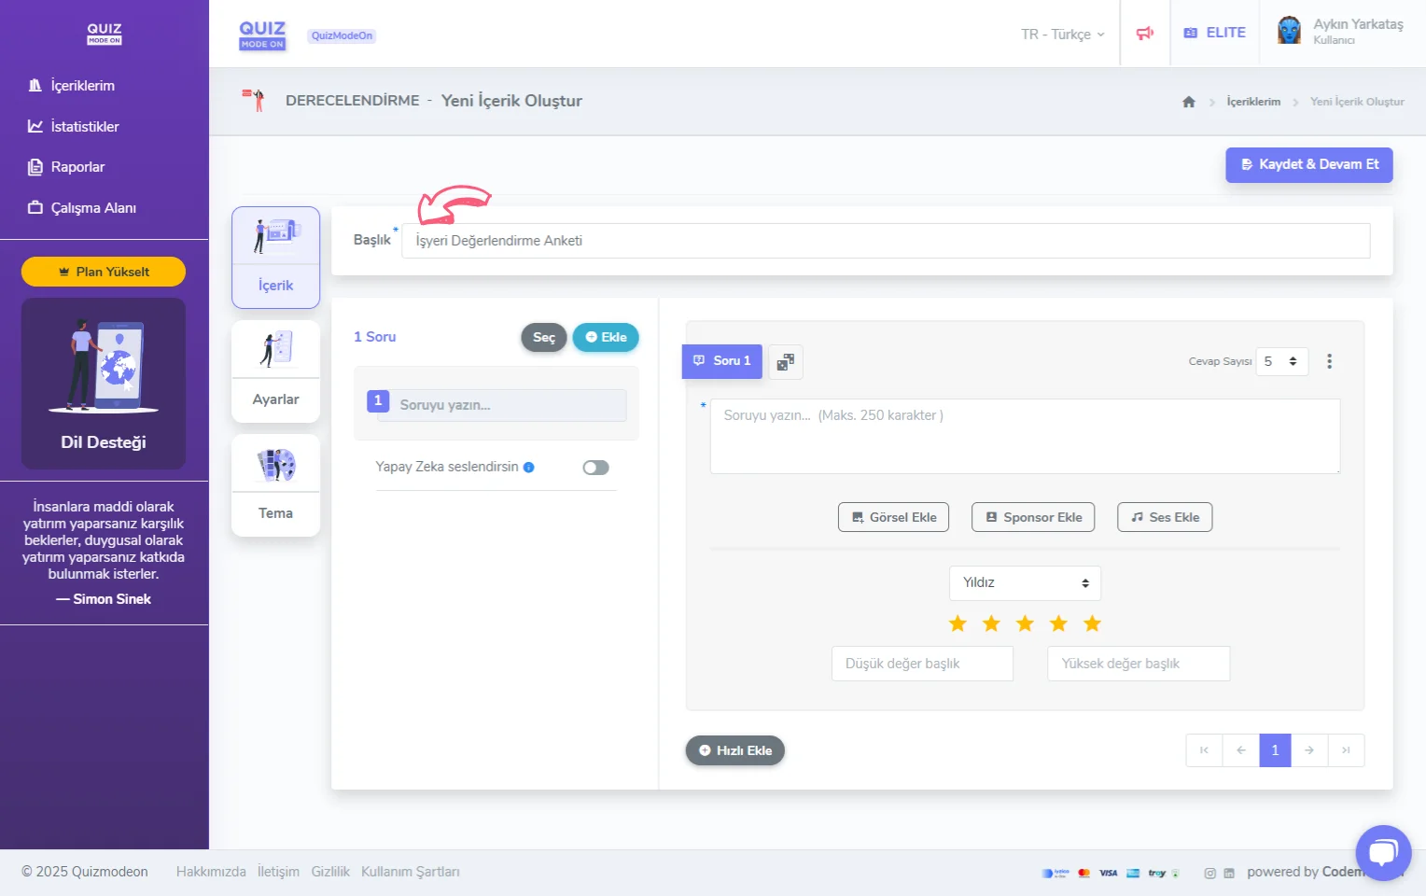
Task: Expand the Cevap Sayısı dropdown
Action: (1281, 361)
